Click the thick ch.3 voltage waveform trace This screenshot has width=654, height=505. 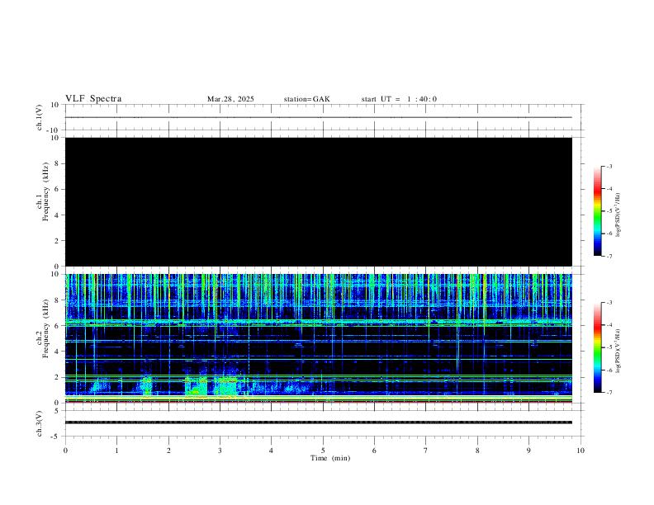(319, 422)
